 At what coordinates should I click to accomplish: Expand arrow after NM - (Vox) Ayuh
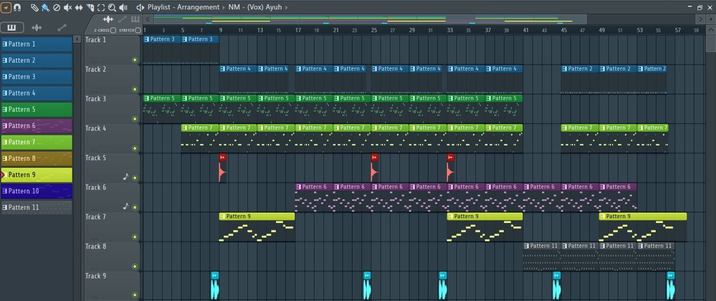click(x=287, y=7)
